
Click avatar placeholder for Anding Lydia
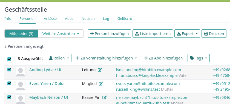[21, 72]
